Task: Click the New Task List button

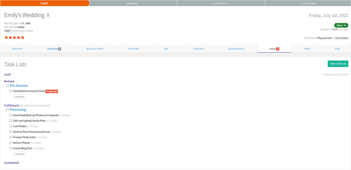Action: pyautogui.click(x=338, y=64)
